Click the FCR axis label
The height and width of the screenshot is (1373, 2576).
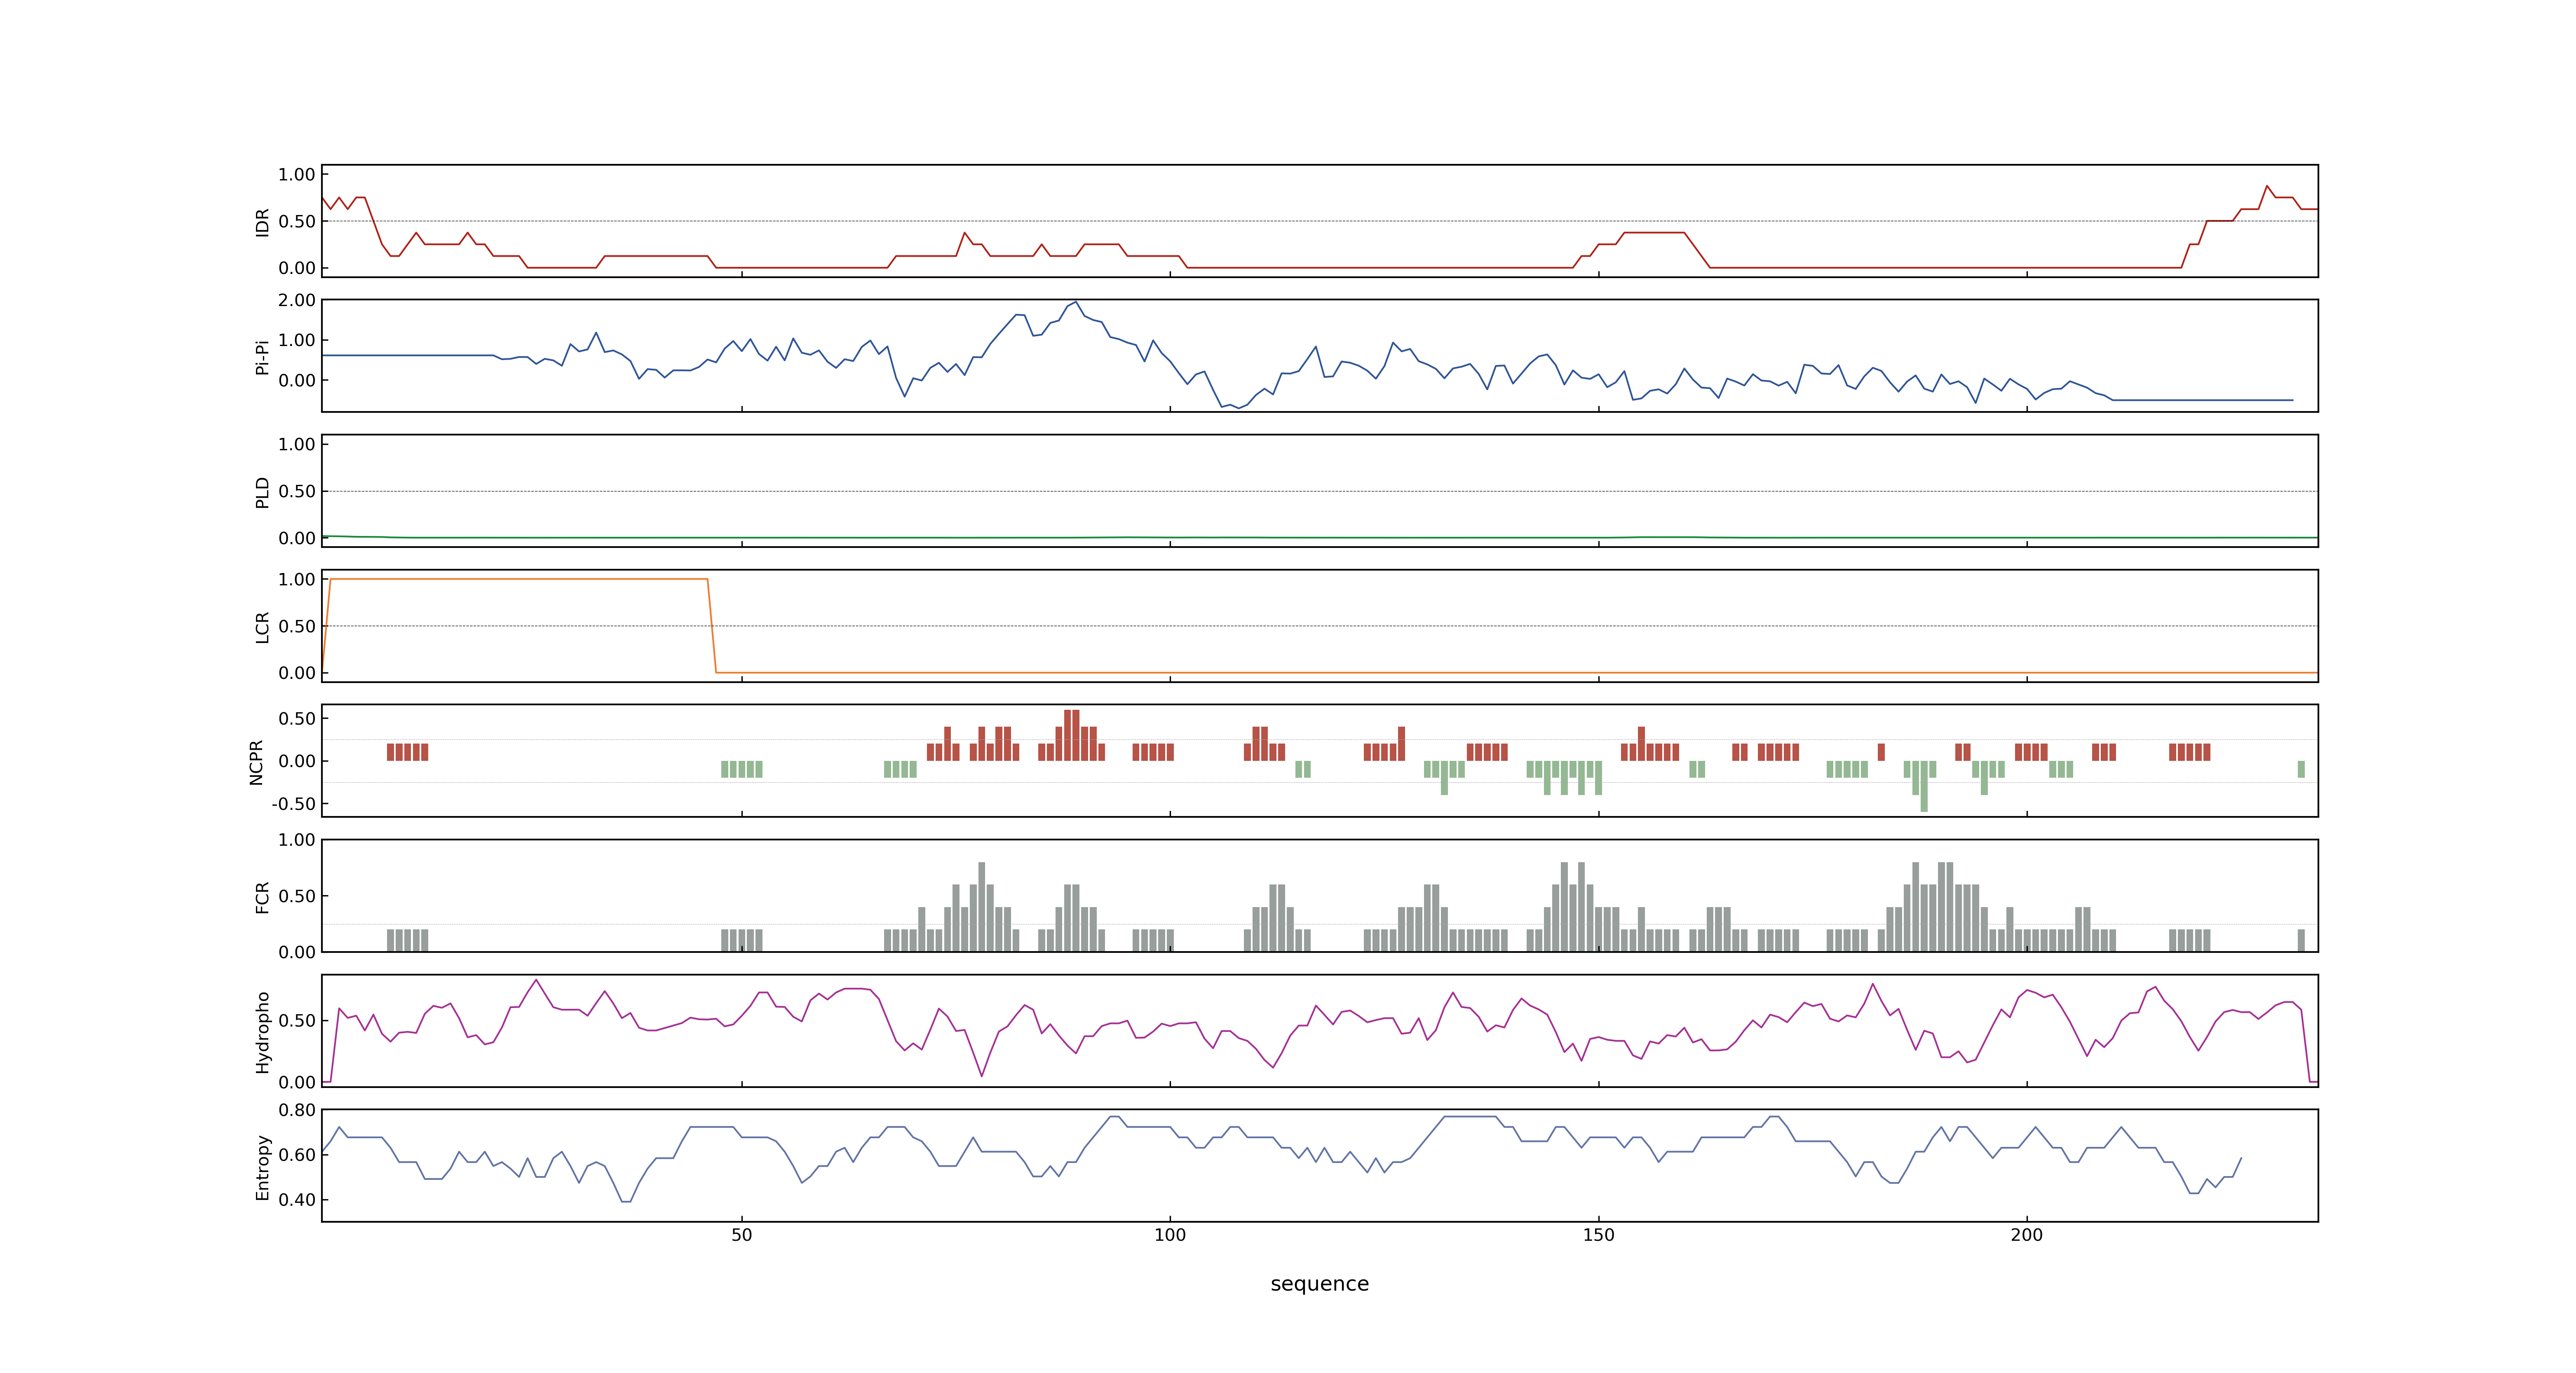point(262,896)
